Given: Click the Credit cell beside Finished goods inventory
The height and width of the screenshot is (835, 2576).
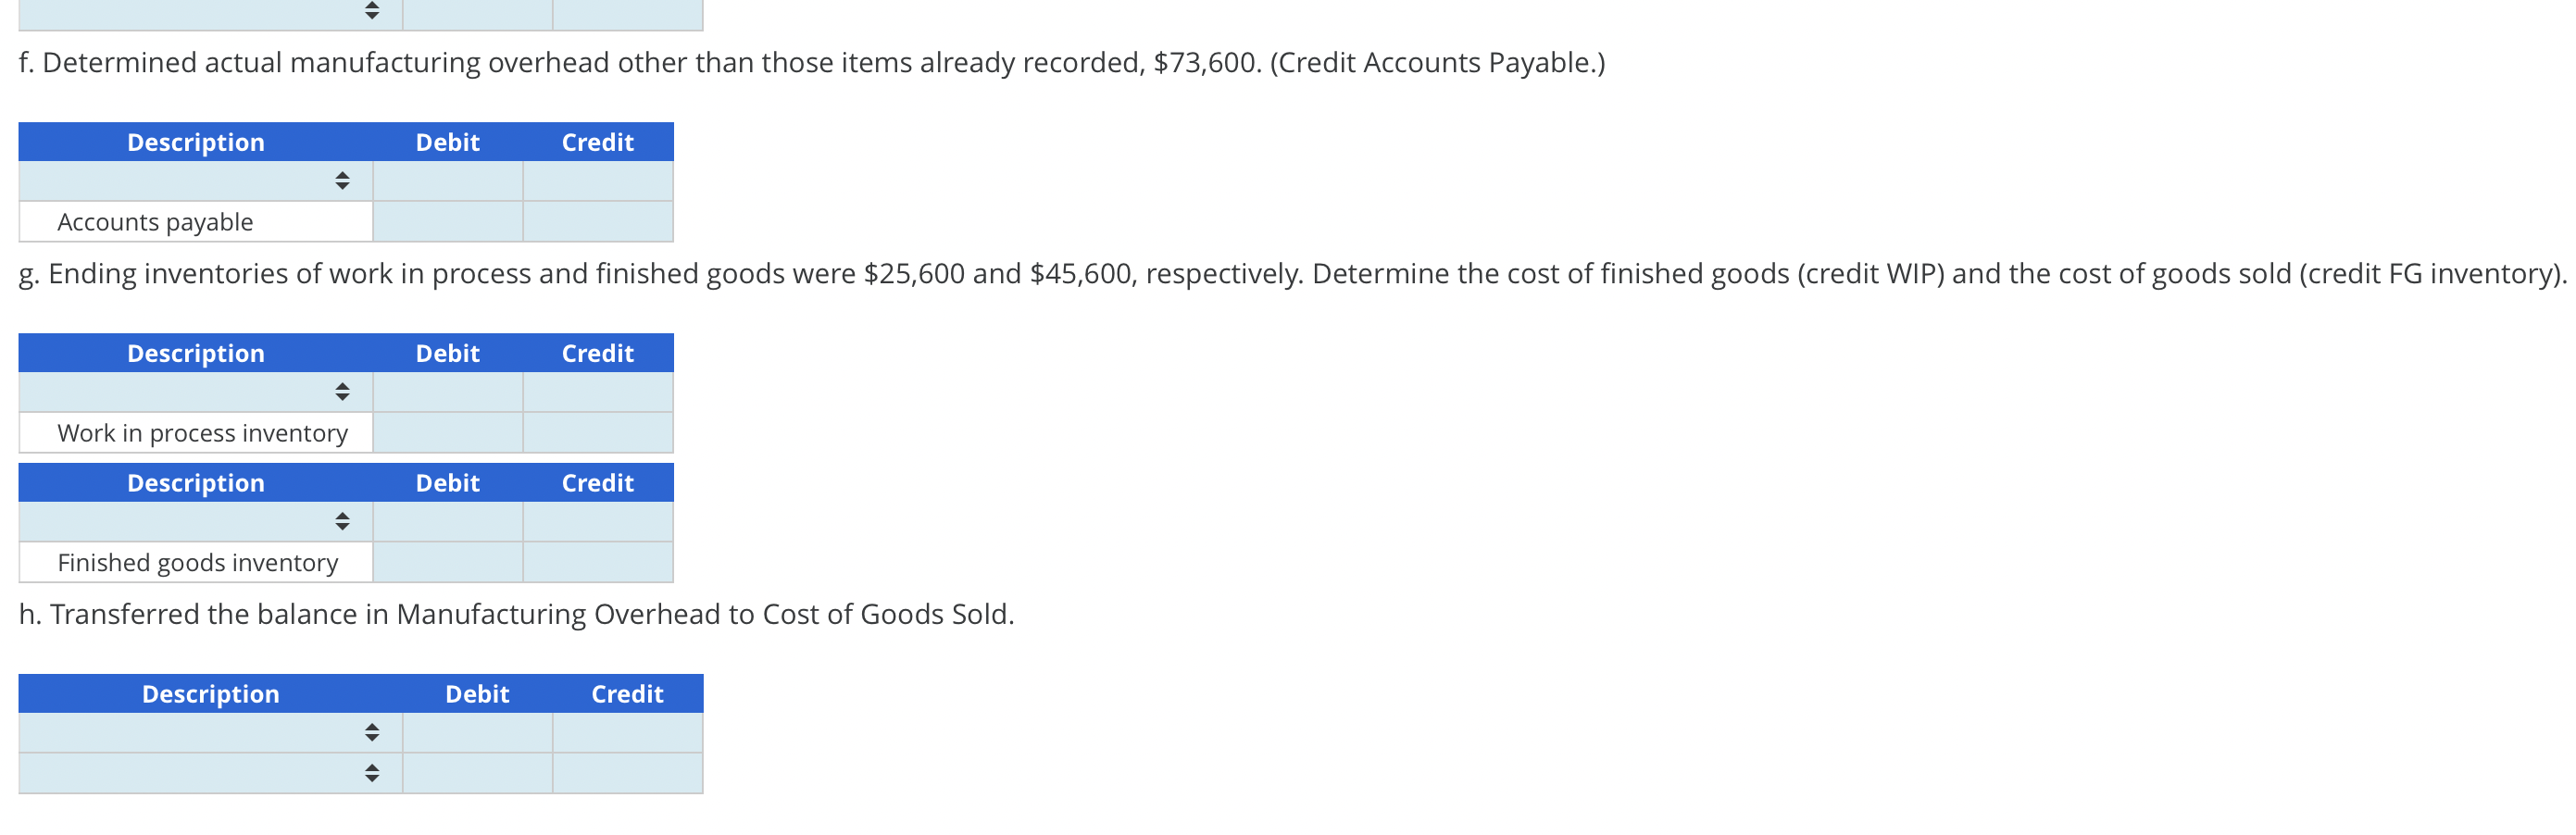Looking at the screenshot, I should tap(596, 561).
